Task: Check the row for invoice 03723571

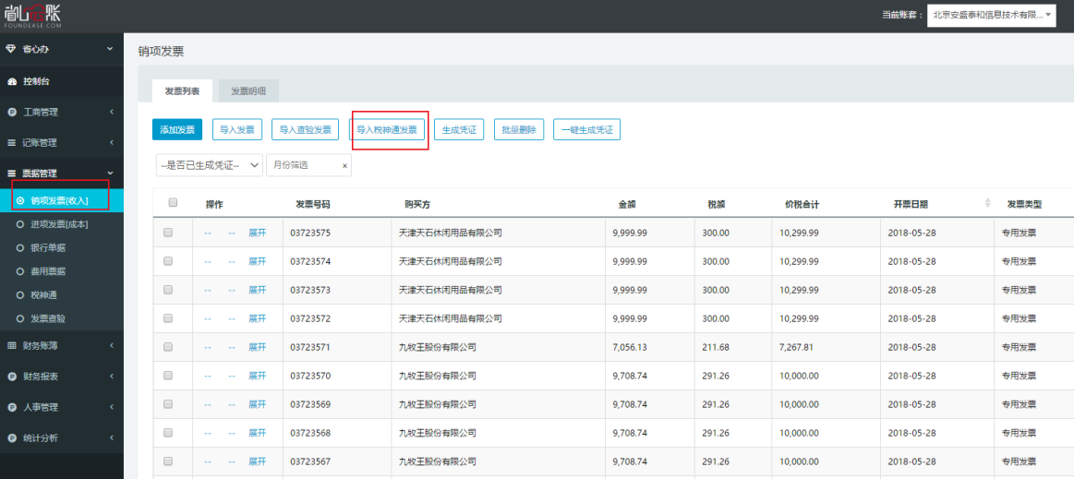Action: pos(168,347)
